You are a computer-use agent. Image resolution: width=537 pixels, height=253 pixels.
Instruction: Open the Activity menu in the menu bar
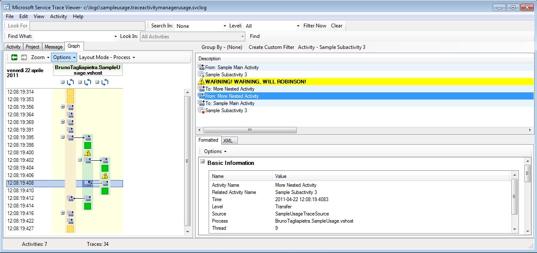coord(59,16)
